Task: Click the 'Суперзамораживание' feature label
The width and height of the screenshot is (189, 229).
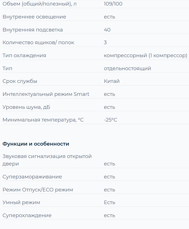Action: tap(32, 177)
